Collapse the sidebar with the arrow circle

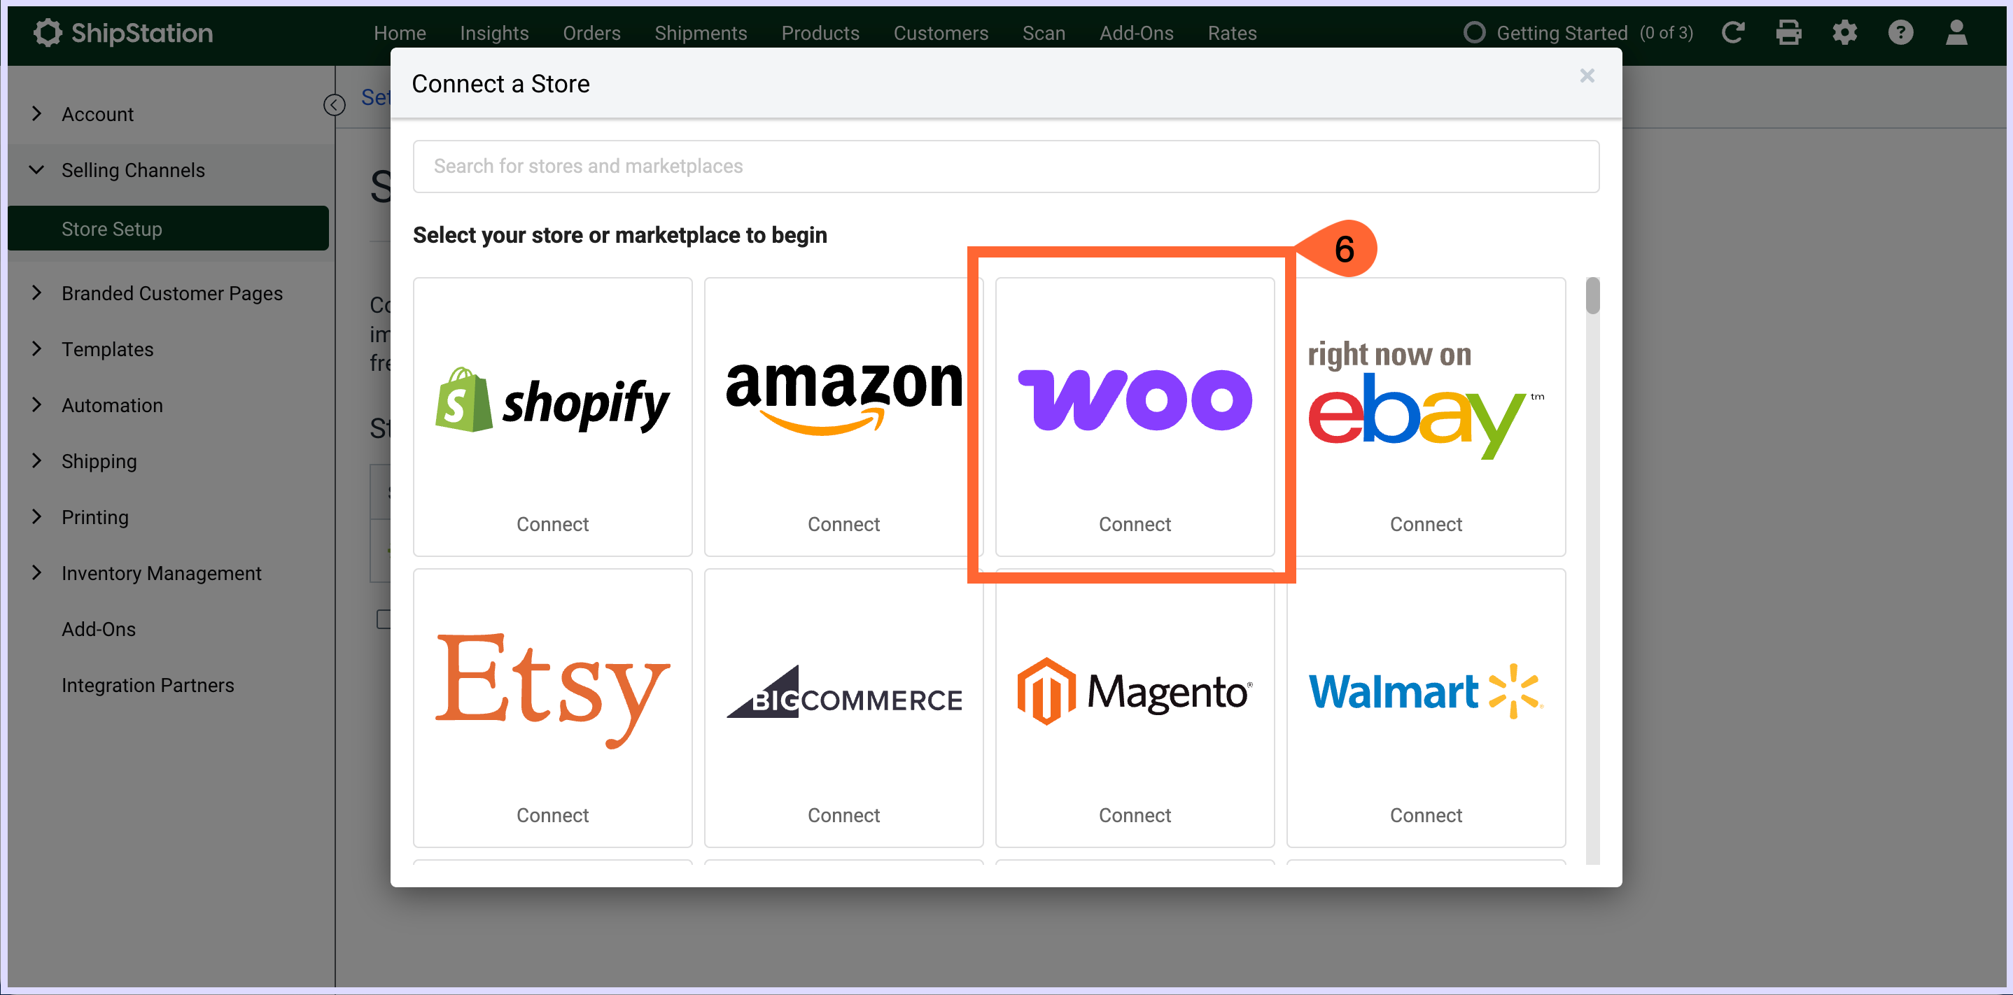[335, 105]
